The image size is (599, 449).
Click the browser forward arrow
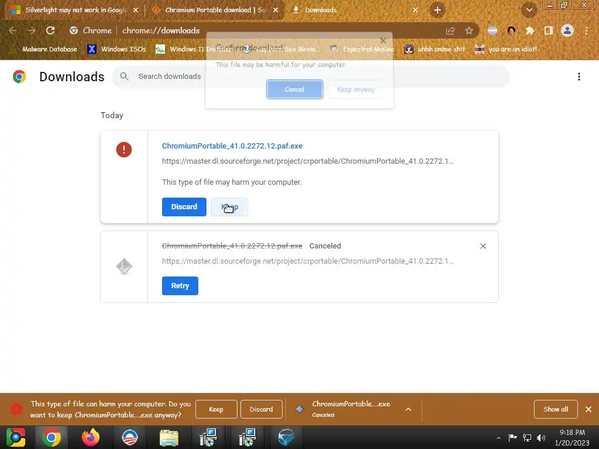pyautogui.click(x=32, y=30)
